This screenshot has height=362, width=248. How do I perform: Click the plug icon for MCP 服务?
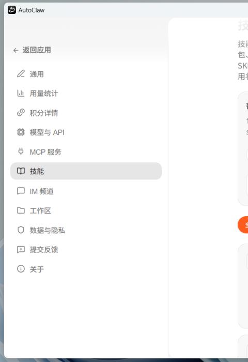pos(21,152)
